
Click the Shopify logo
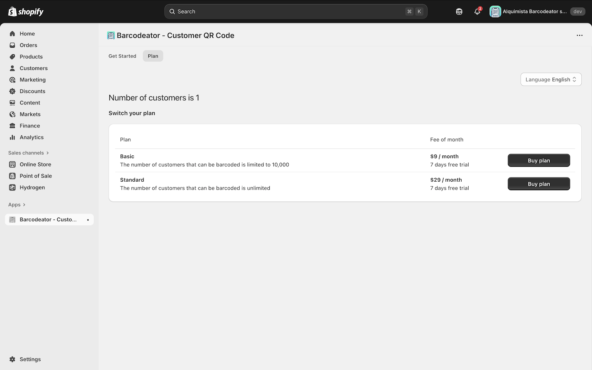pyautogui.click(x=26, y=12)
